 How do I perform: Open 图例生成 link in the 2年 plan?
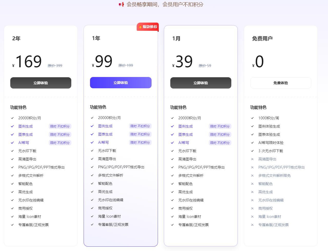pyautogui.click(x=25, y=126)
